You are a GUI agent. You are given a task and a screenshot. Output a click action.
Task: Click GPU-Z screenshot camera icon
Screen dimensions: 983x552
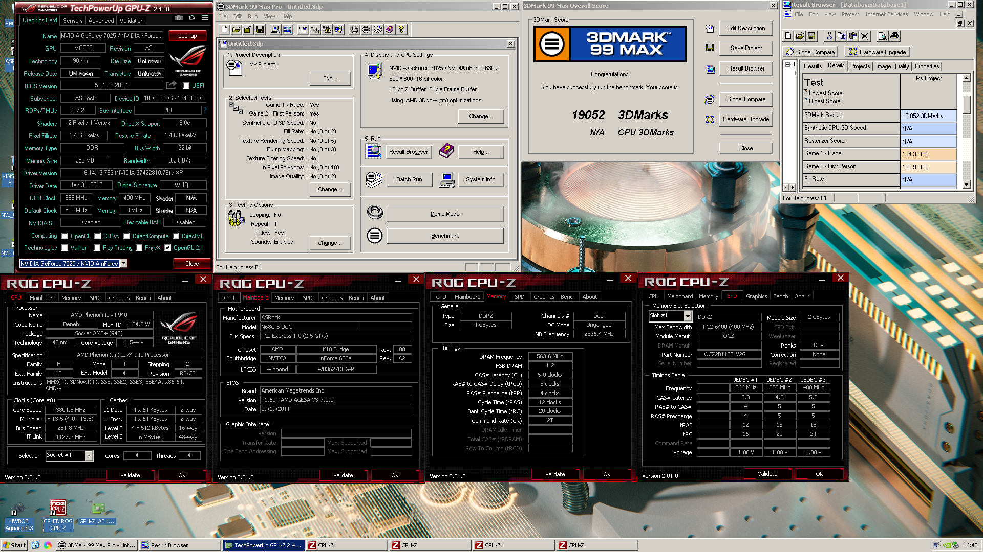tap(178, 18)
